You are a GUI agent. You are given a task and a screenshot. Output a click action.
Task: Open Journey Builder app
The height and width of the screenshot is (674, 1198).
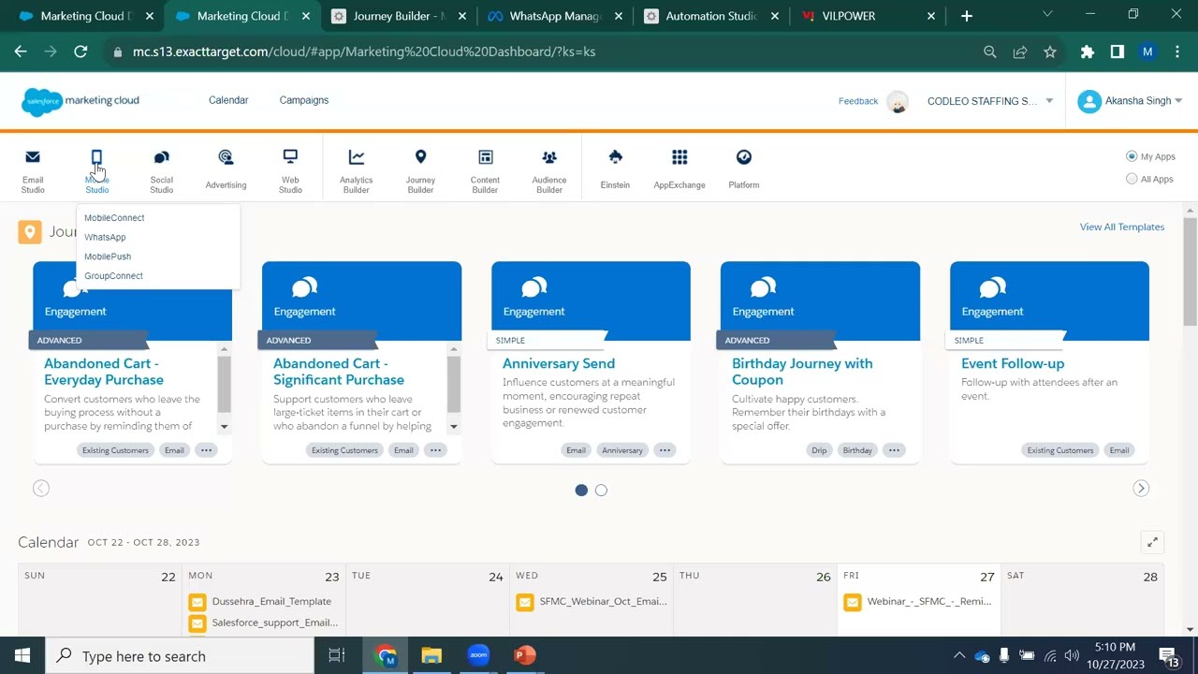[420, 170]
